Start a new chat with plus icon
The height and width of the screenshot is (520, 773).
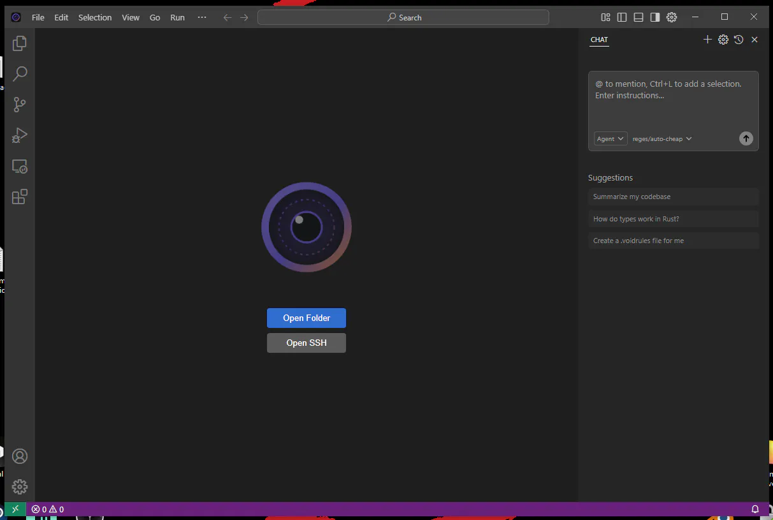point(707,40)
